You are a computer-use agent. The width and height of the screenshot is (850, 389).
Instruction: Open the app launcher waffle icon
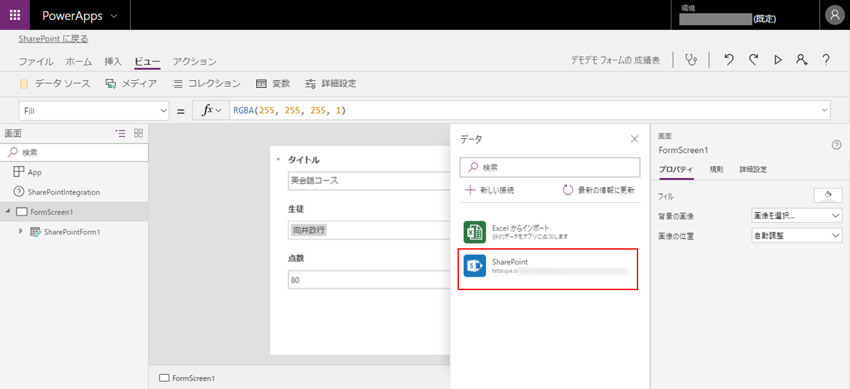(15, 15)
